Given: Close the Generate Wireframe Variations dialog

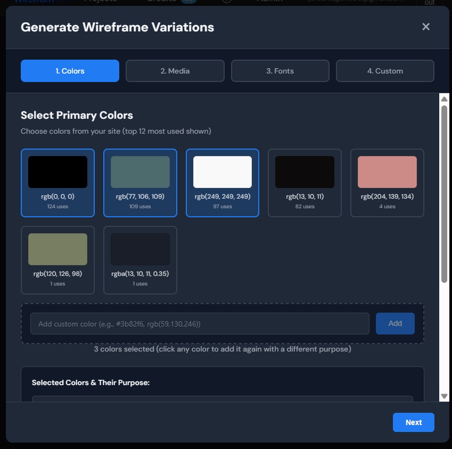Looking at the screenshot, I should coord(425,26).
